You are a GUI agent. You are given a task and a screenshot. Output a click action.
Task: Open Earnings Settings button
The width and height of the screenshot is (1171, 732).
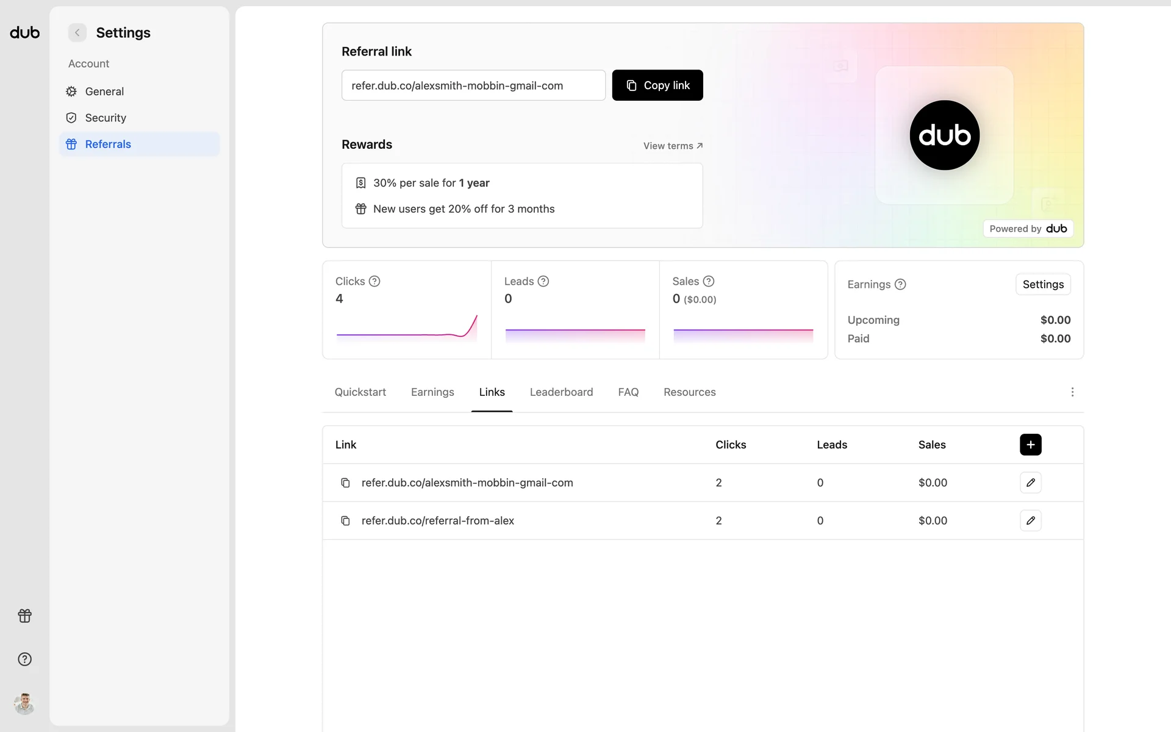1042,284
